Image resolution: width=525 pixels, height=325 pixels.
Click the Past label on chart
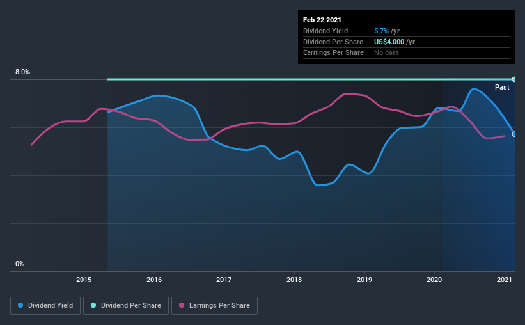click(x=502, y=87)
